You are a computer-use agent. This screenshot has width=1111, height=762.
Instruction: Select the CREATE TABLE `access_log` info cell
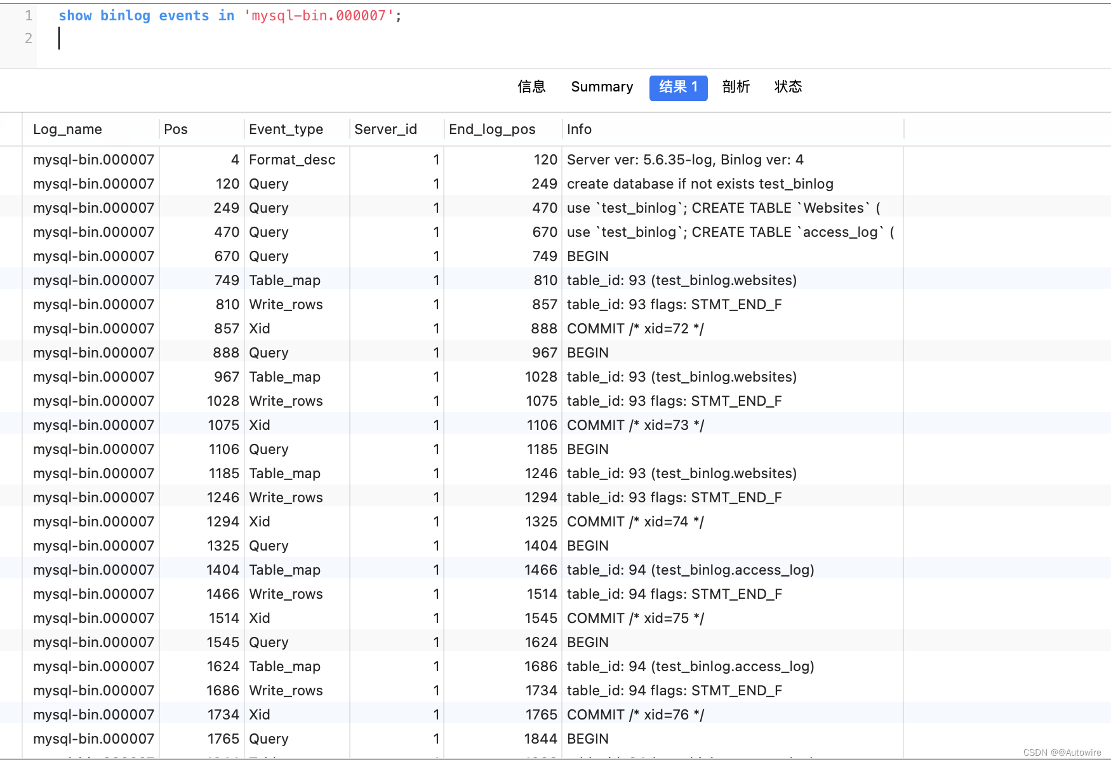tap(733, 232)
